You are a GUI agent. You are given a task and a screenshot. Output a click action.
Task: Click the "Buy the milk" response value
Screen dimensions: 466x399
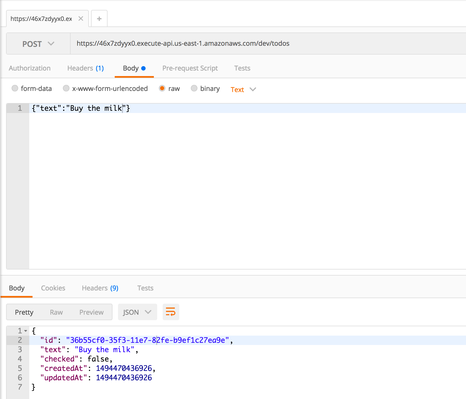[105, 349]
